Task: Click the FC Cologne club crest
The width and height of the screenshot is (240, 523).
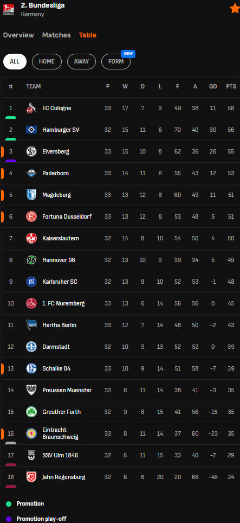Action: point(31,108)
